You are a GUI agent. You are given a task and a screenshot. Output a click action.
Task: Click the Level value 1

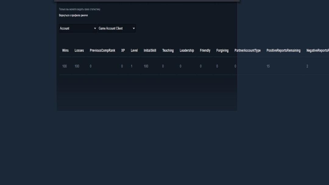[132, 66]
